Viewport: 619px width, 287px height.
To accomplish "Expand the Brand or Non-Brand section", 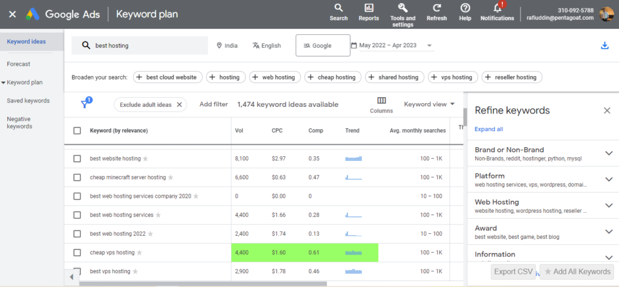I will 609,153.
